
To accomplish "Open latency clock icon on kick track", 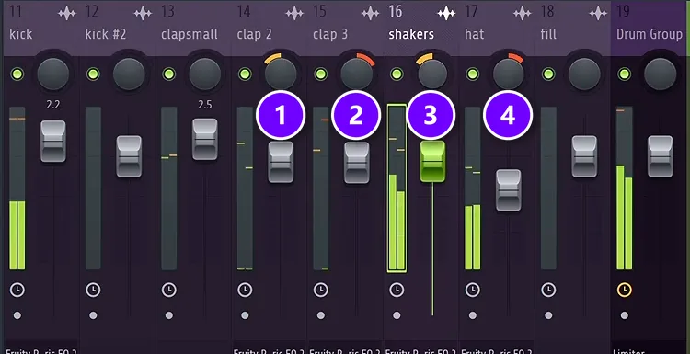I will click(x=17, y=290).
